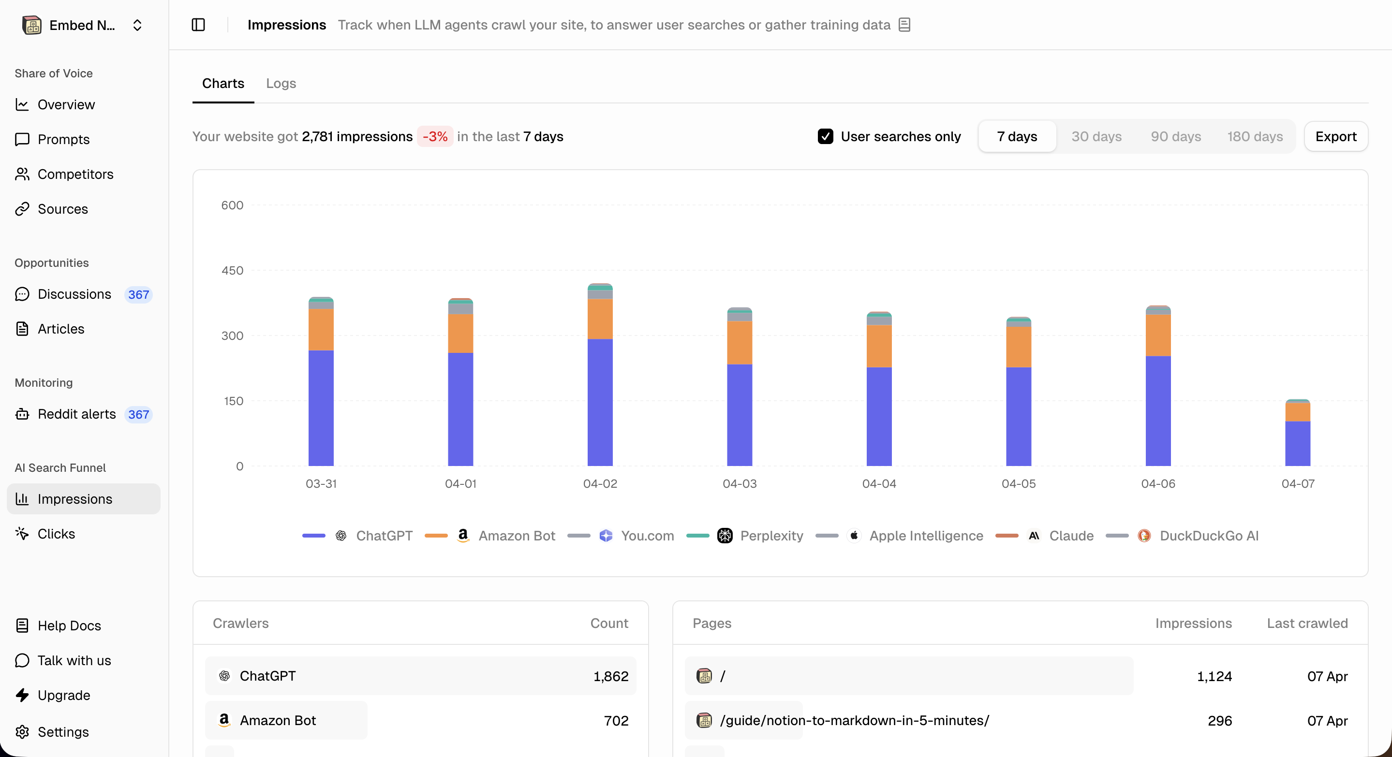Select the 30 days time range
The width and height of the screenshot is (1392, 757).
pos(1096,136)
